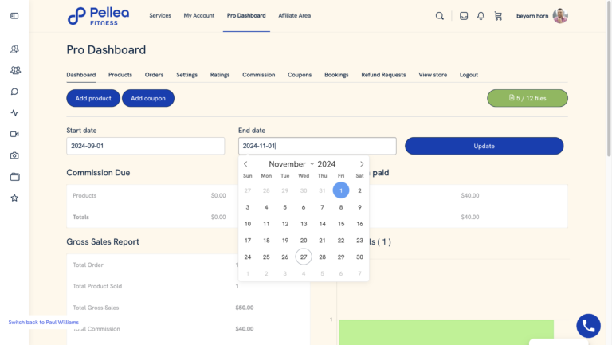Image resolution: width=612 pixels, height=345 pixels.
Task: Open the video camera sidebar icon
Action: tap(14, 134)
